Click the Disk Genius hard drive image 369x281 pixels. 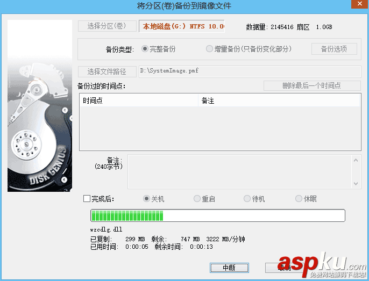40,106
